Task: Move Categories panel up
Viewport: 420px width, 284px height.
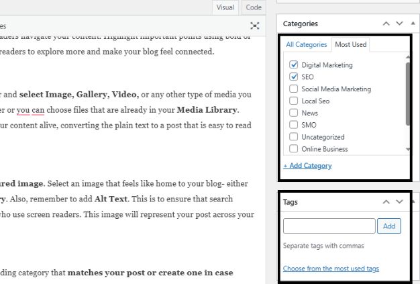Action: click(386, 23)
